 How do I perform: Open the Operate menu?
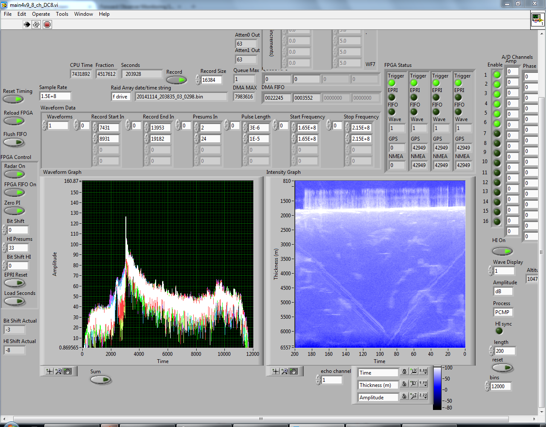point(41,14)
